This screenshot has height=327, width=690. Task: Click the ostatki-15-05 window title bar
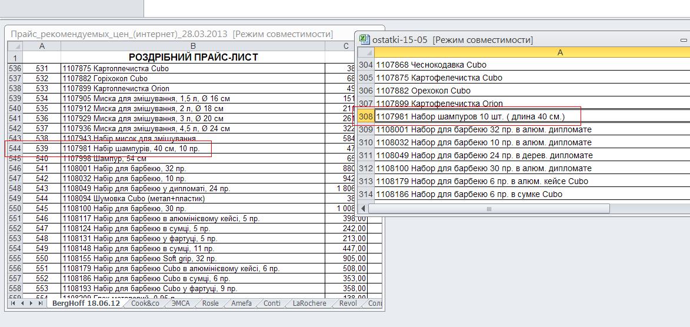(x=522, y=39)
